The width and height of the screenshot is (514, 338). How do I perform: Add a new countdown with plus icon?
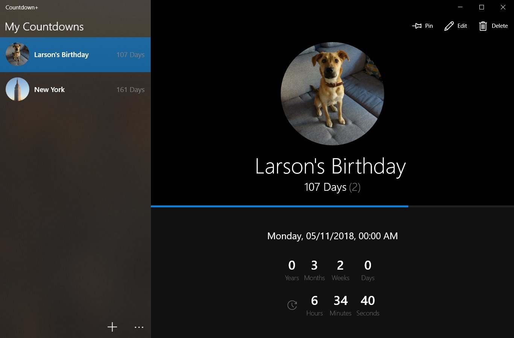tap(112, 327)
